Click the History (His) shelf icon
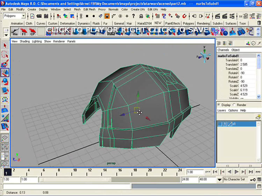The image size is (262, 196). pyautogui.click(x=15, y=32)
